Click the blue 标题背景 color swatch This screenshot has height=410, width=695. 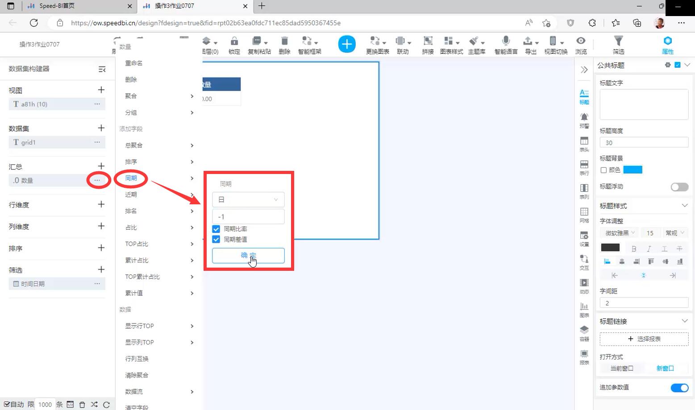click(633, 170)
